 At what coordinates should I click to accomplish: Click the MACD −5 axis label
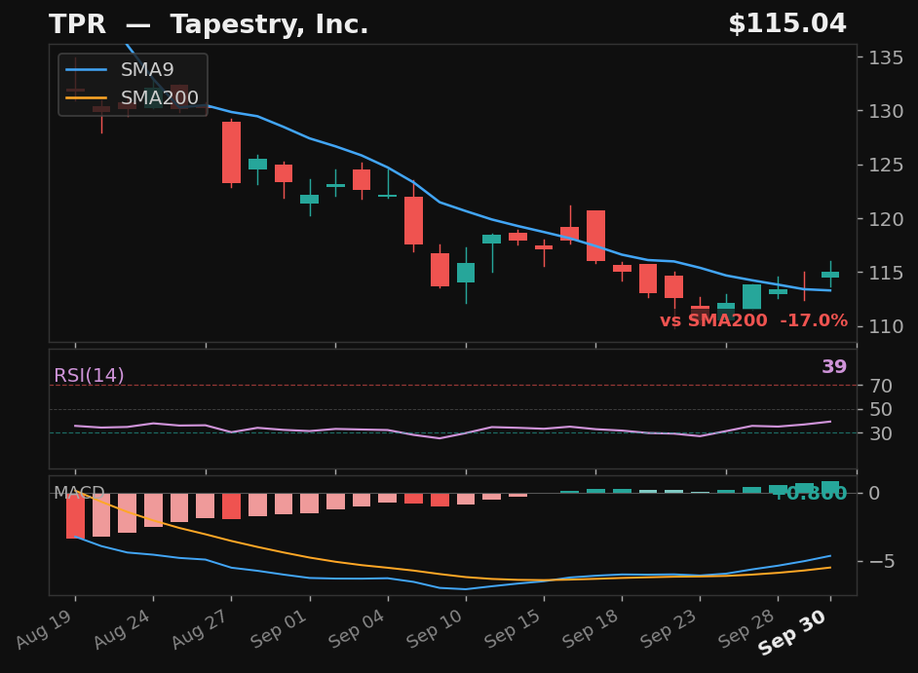(x=881, y=561)
